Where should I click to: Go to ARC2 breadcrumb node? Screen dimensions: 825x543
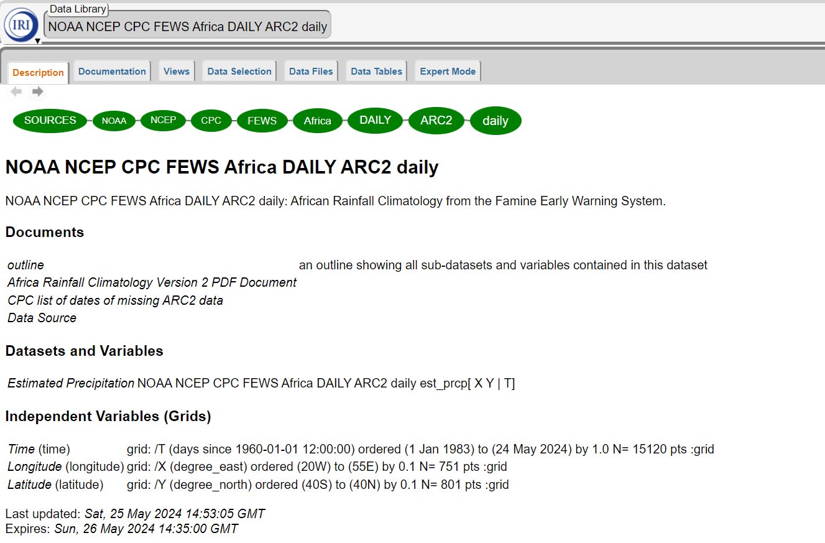[x=436, y=121]
